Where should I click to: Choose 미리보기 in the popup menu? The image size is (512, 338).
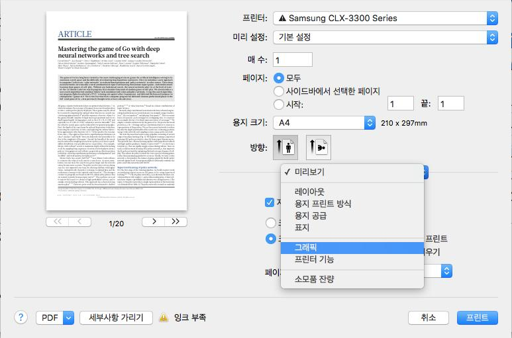point(352,172)
